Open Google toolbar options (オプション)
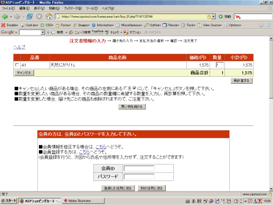273x205 pixels. [132, 32]
